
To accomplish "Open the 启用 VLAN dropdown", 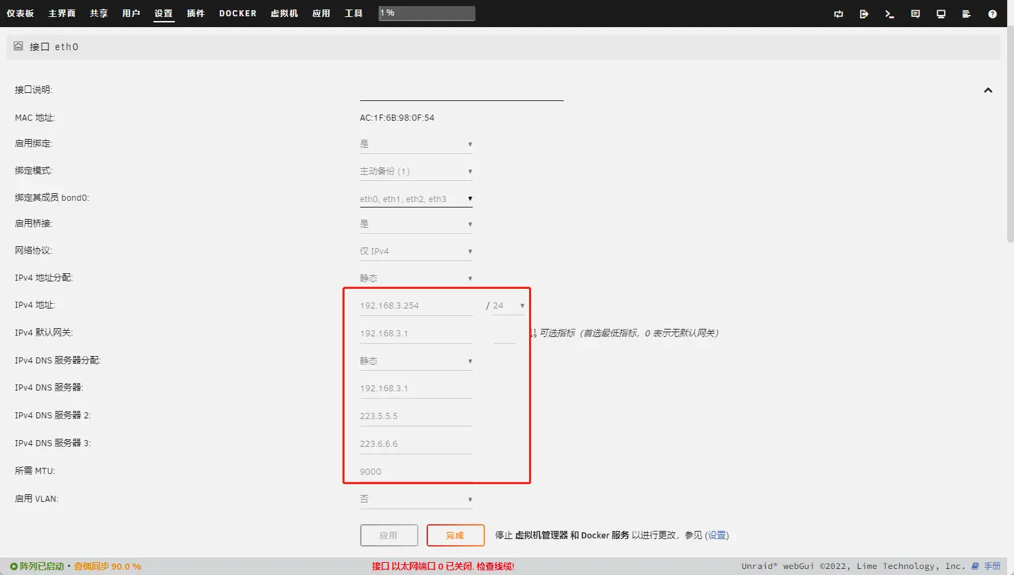I will pos(416,499).
